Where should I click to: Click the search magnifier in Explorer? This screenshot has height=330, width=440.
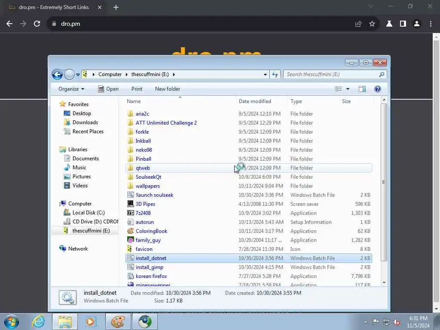tap(382, 74)
